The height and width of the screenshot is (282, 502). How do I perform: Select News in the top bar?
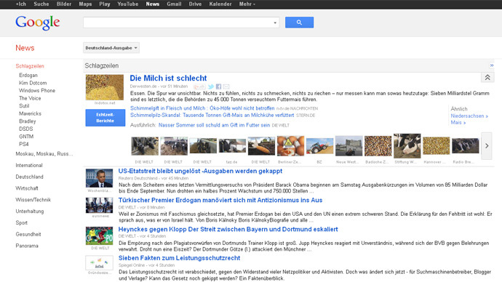tap(152, 4)
